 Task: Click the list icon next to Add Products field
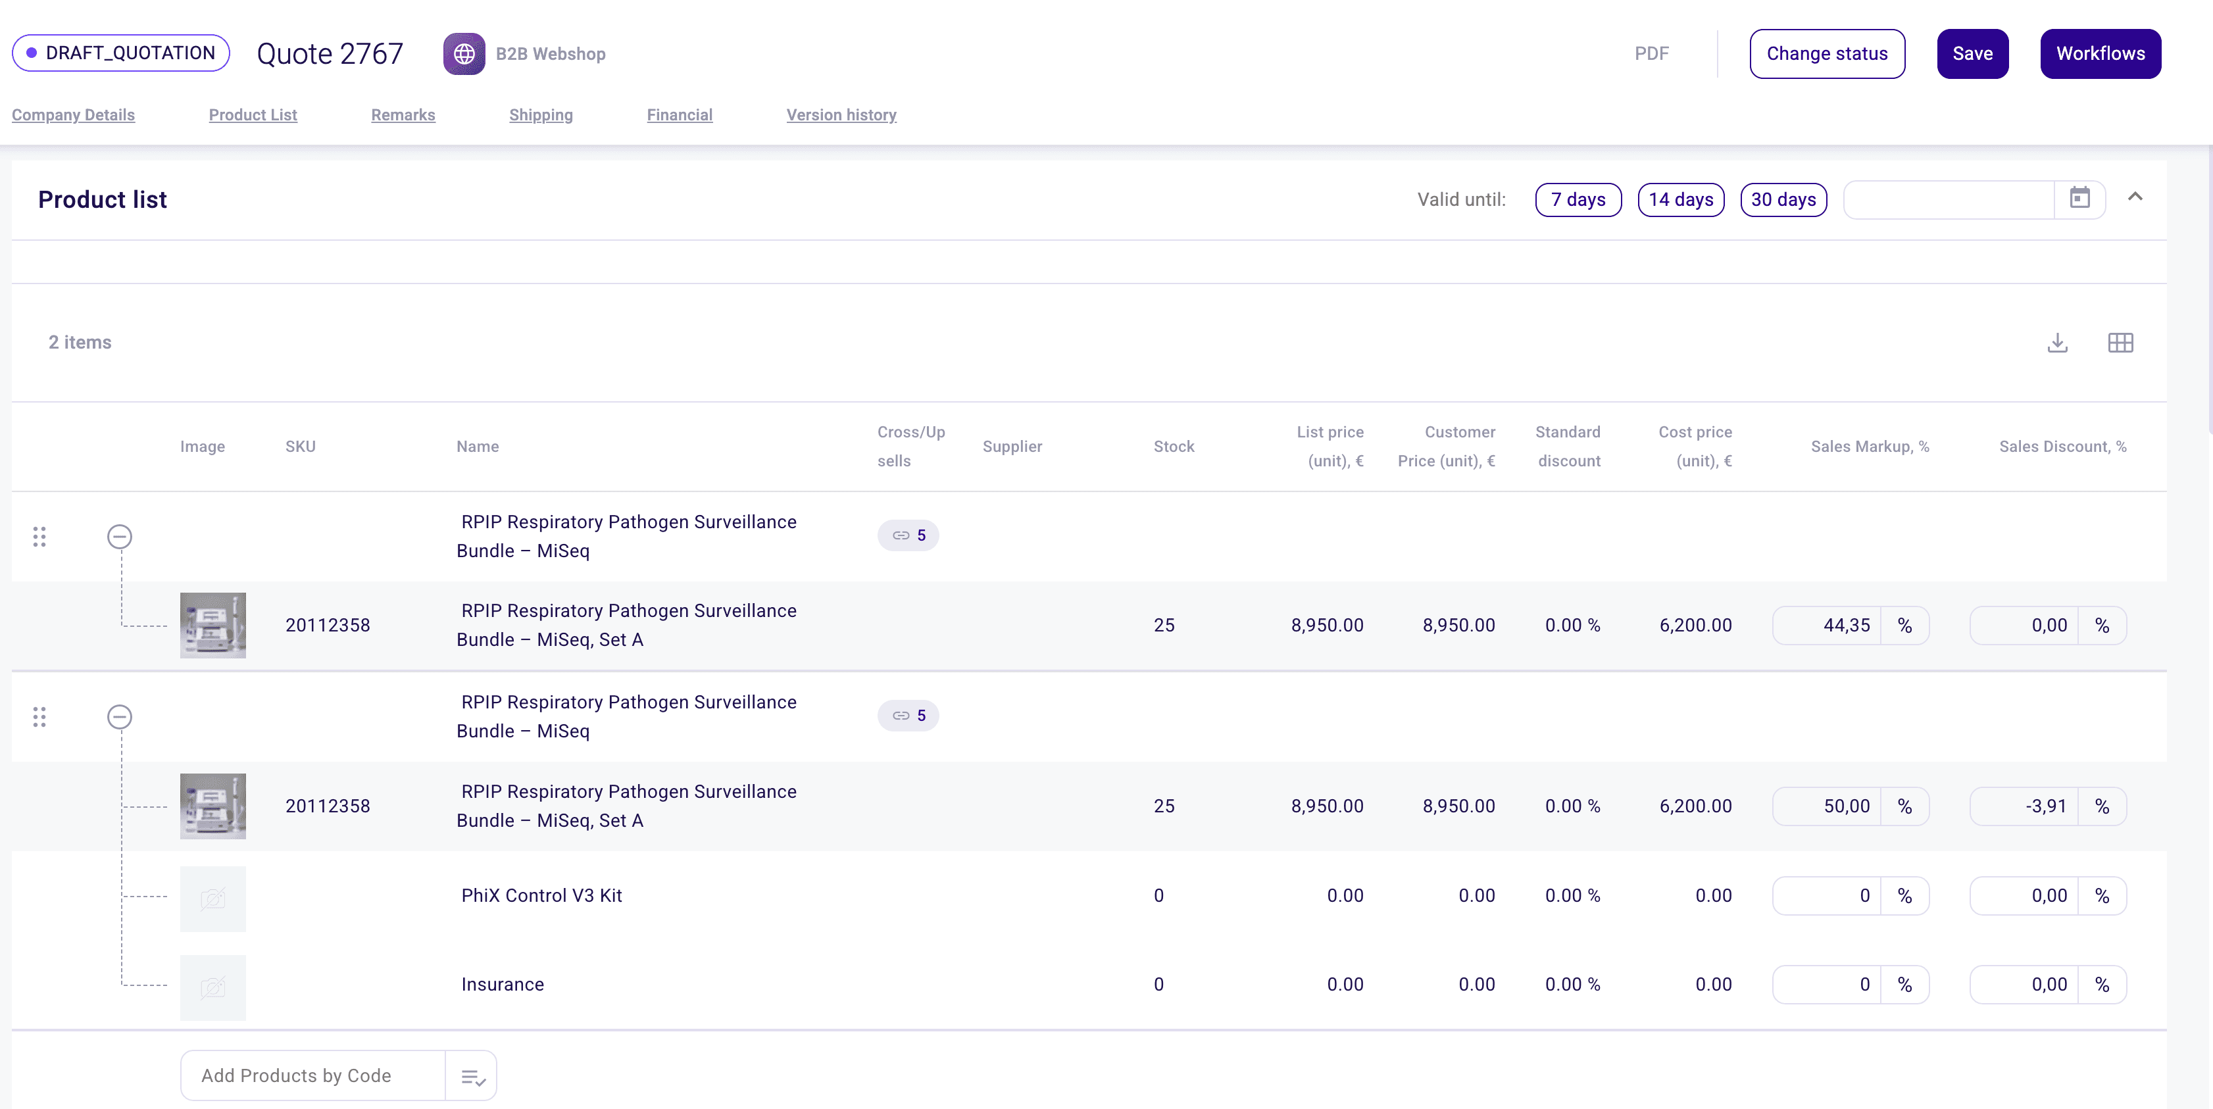[x=471, y=1075]
